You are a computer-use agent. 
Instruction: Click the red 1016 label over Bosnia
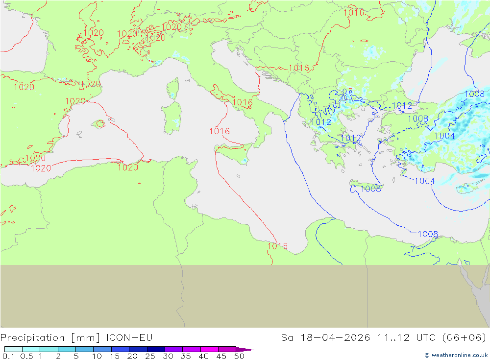click(x=299, y=68)
